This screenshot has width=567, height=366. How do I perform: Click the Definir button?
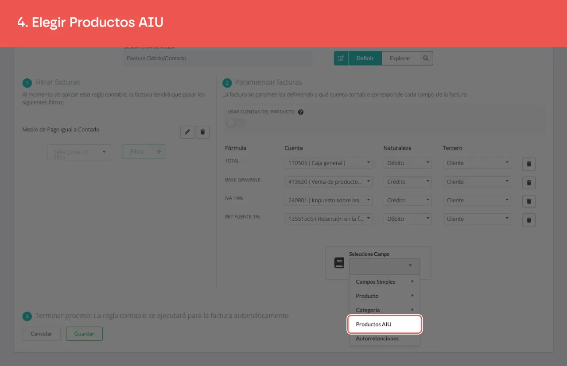click(365, 58)
